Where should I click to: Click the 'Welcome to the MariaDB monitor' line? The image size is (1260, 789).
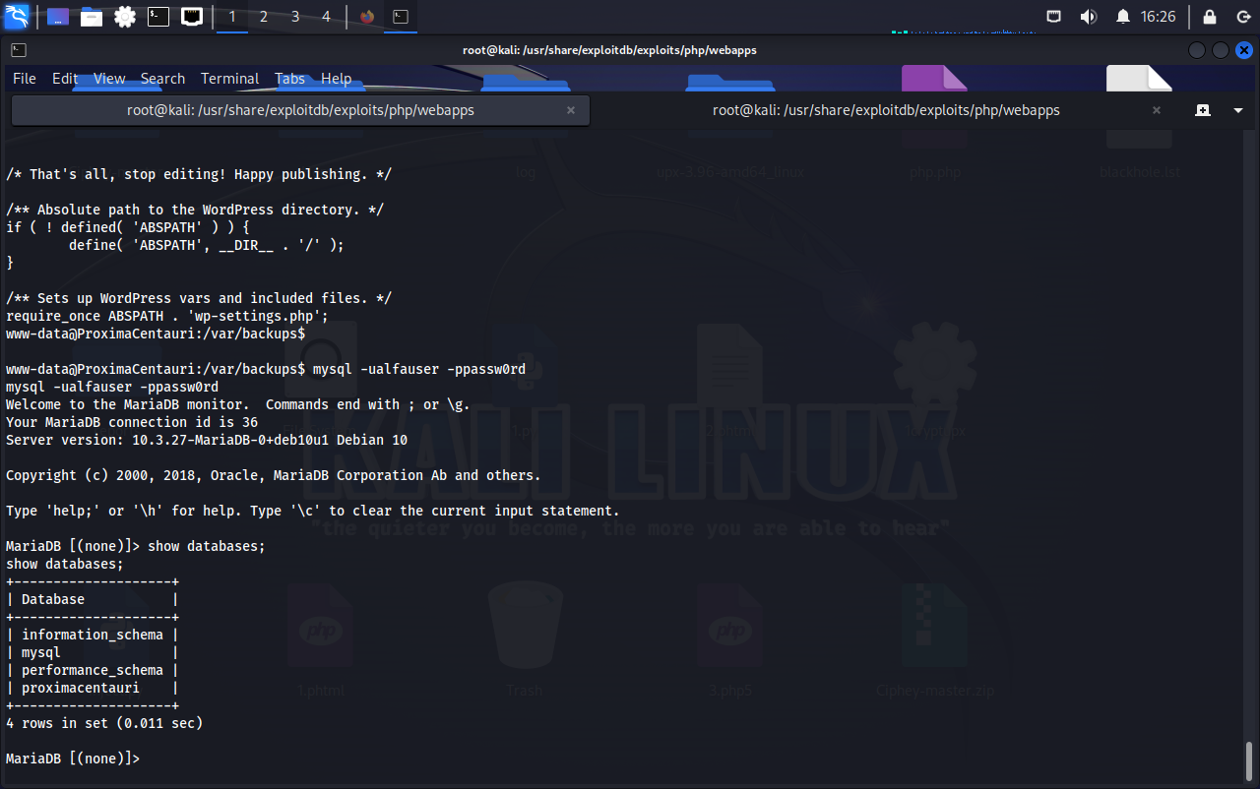tap(238, 404)
